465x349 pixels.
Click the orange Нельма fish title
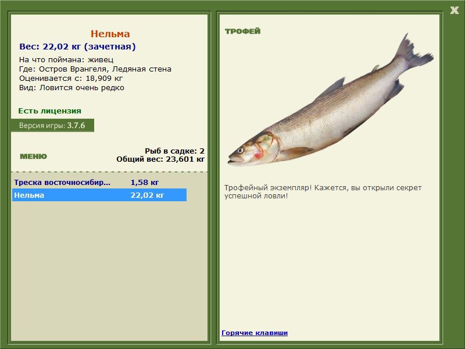pos(110,34)
